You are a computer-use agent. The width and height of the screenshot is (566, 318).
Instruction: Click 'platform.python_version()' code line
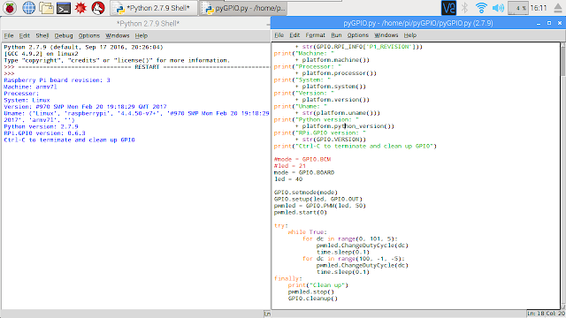(348, 126)
